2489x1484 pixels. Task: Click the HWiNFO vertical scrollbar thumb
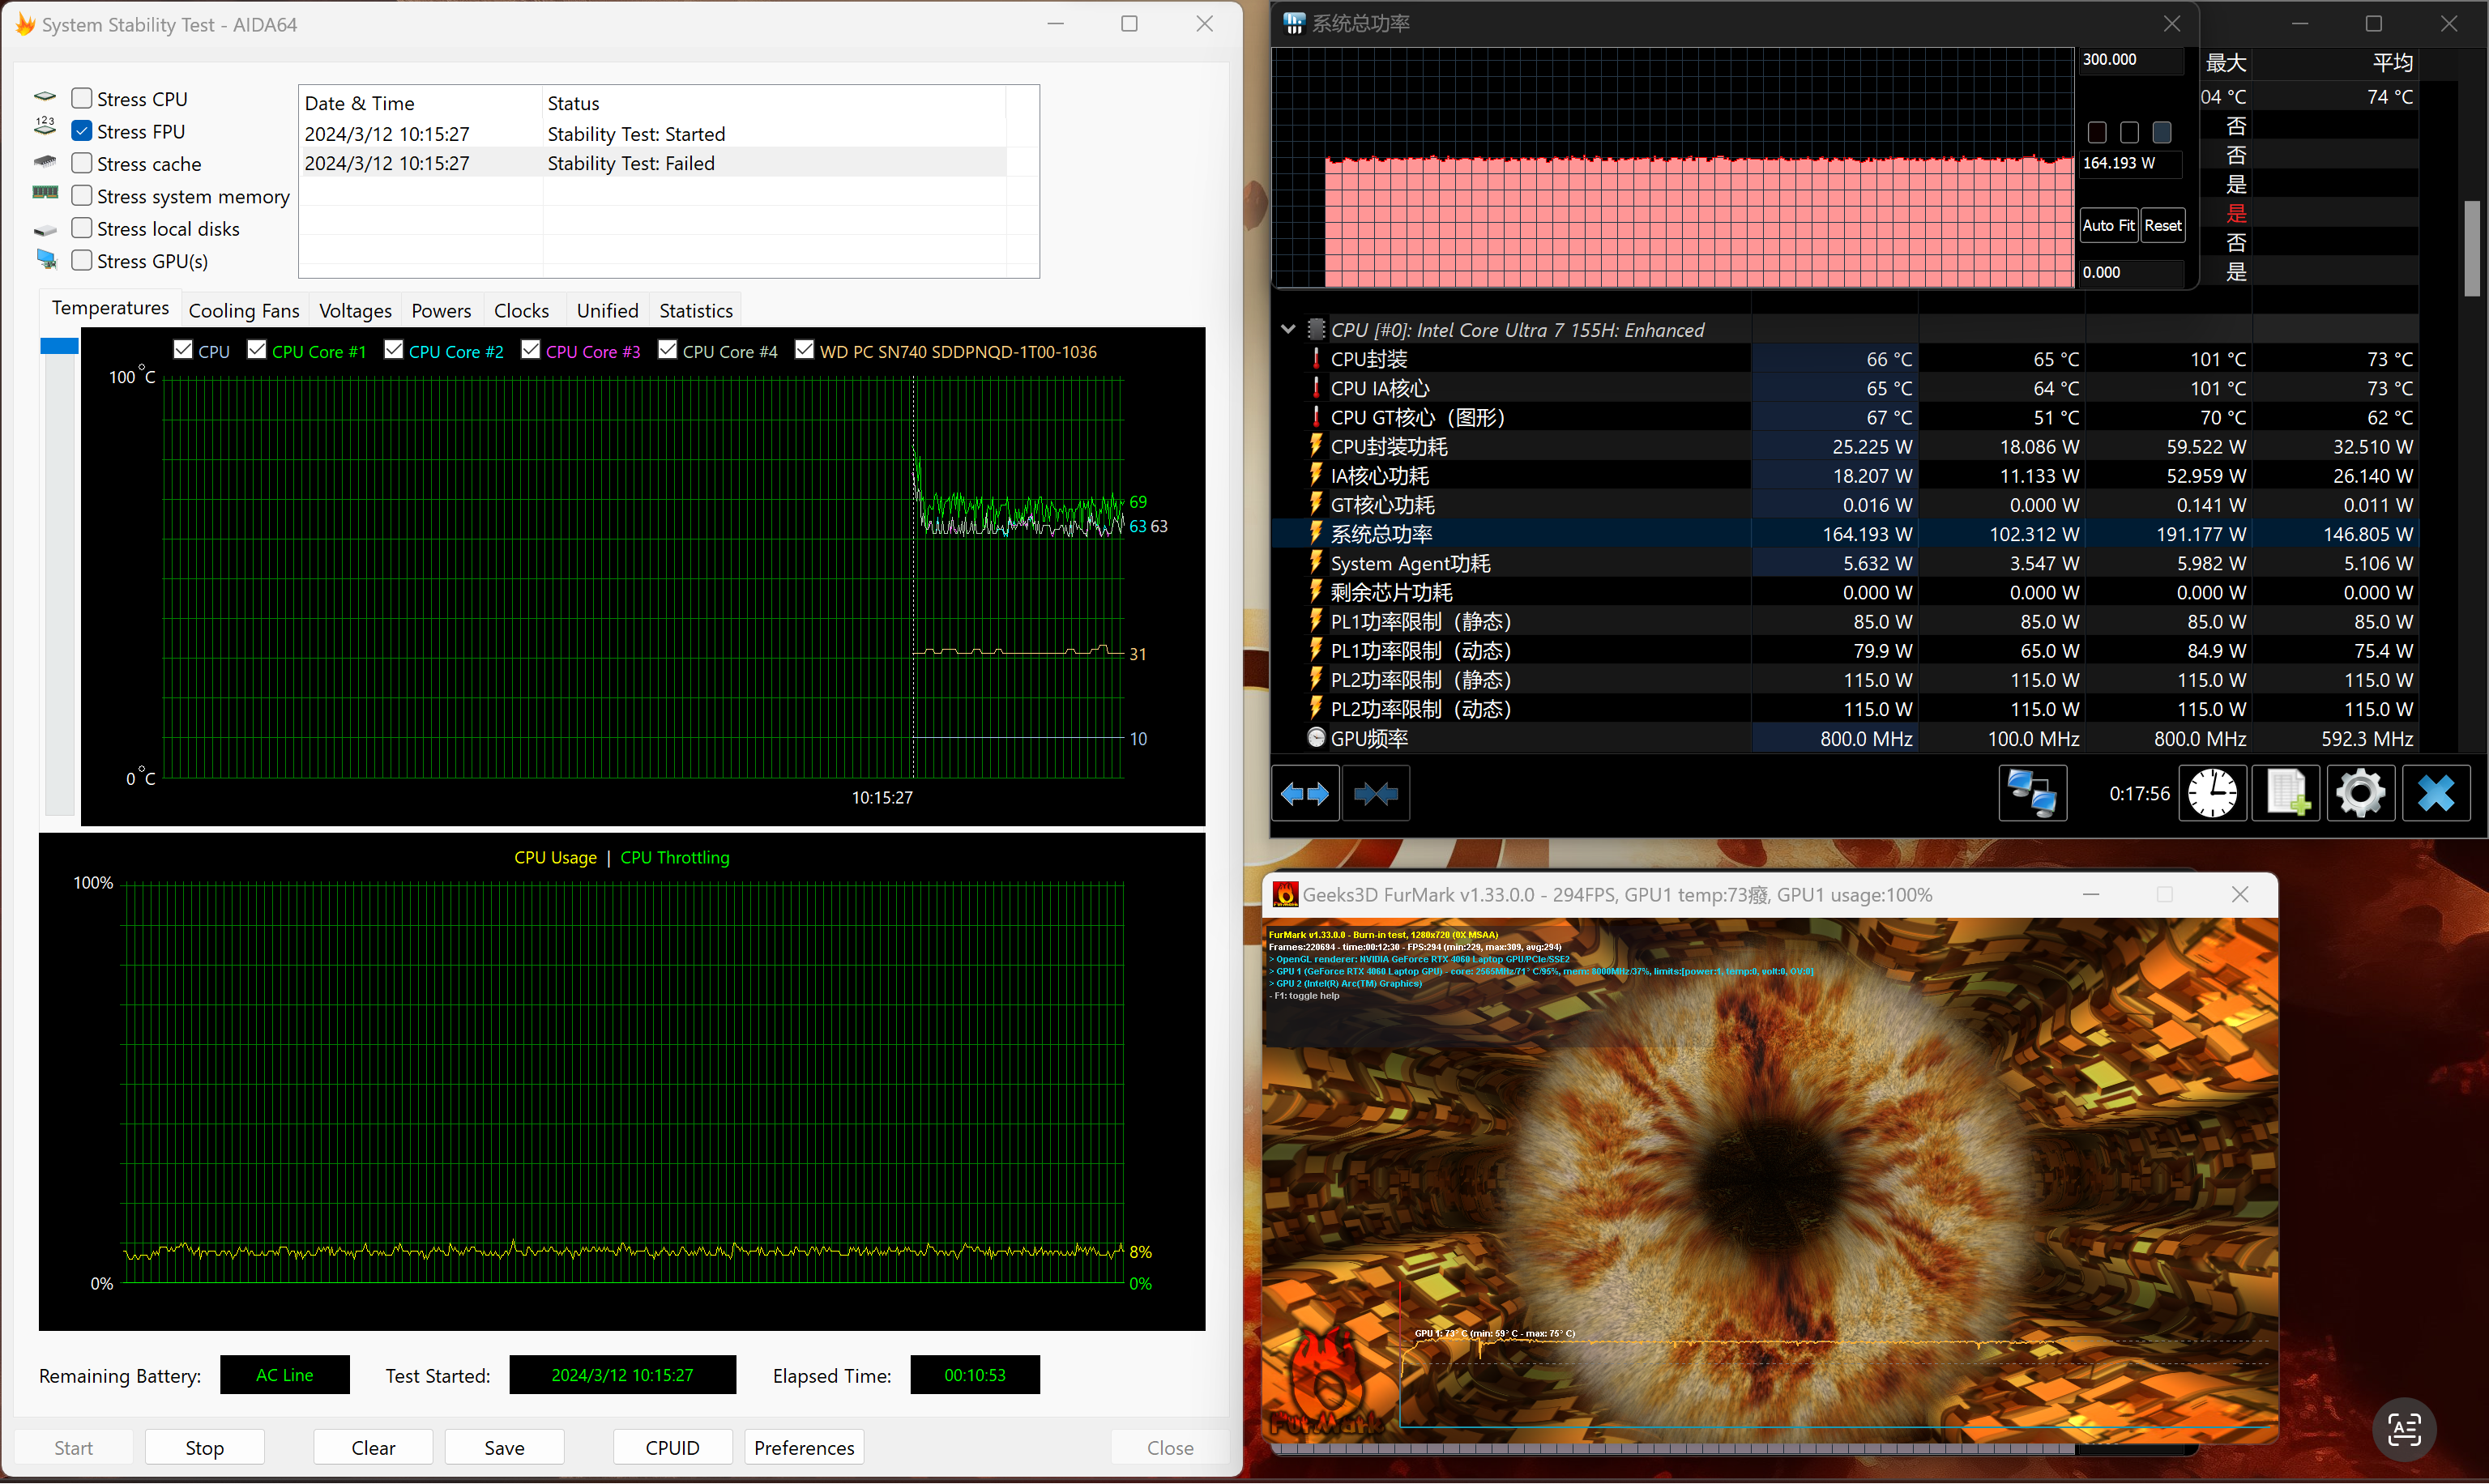[x=2472, y=248]
